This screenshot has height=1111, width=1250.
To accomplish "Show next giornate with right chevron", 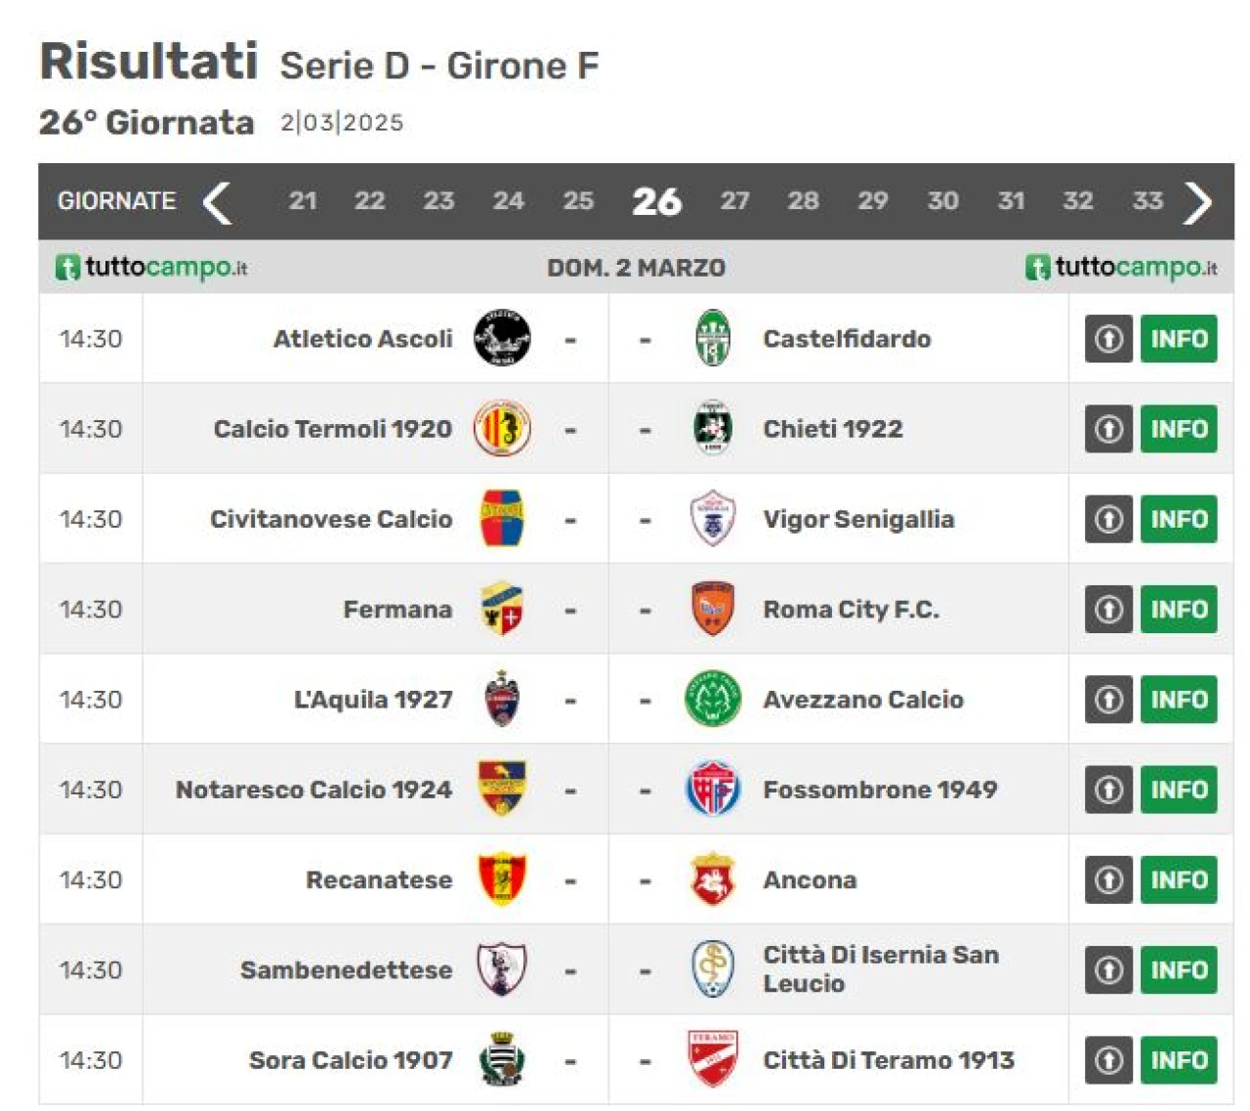I will click(x=1197, y=202).
